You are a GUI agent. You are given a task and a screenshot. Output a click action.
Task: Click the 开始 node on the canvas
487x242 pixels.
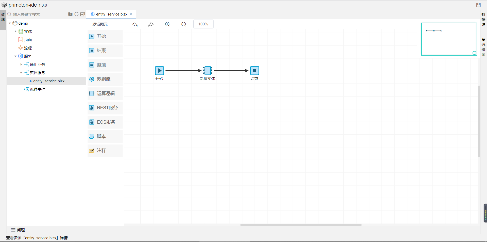[x=159, y=71]
